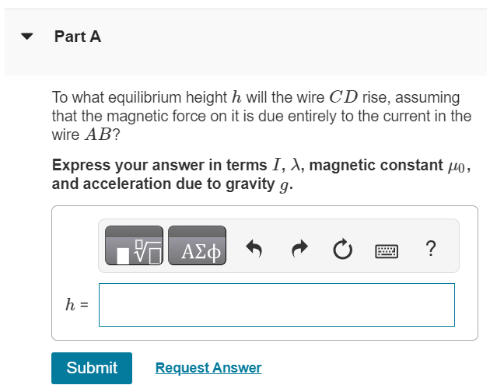497x392 pixels.
Task: Click the equilibrium height question paragraph
Action: (261, 116)
